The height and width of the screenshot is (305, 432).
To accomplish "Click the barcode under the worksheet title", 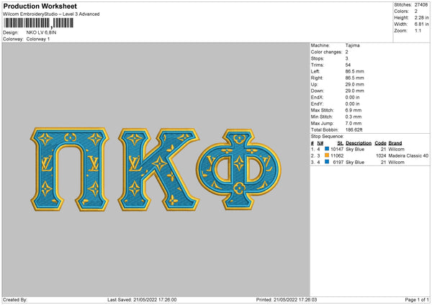I will point(38,23).
